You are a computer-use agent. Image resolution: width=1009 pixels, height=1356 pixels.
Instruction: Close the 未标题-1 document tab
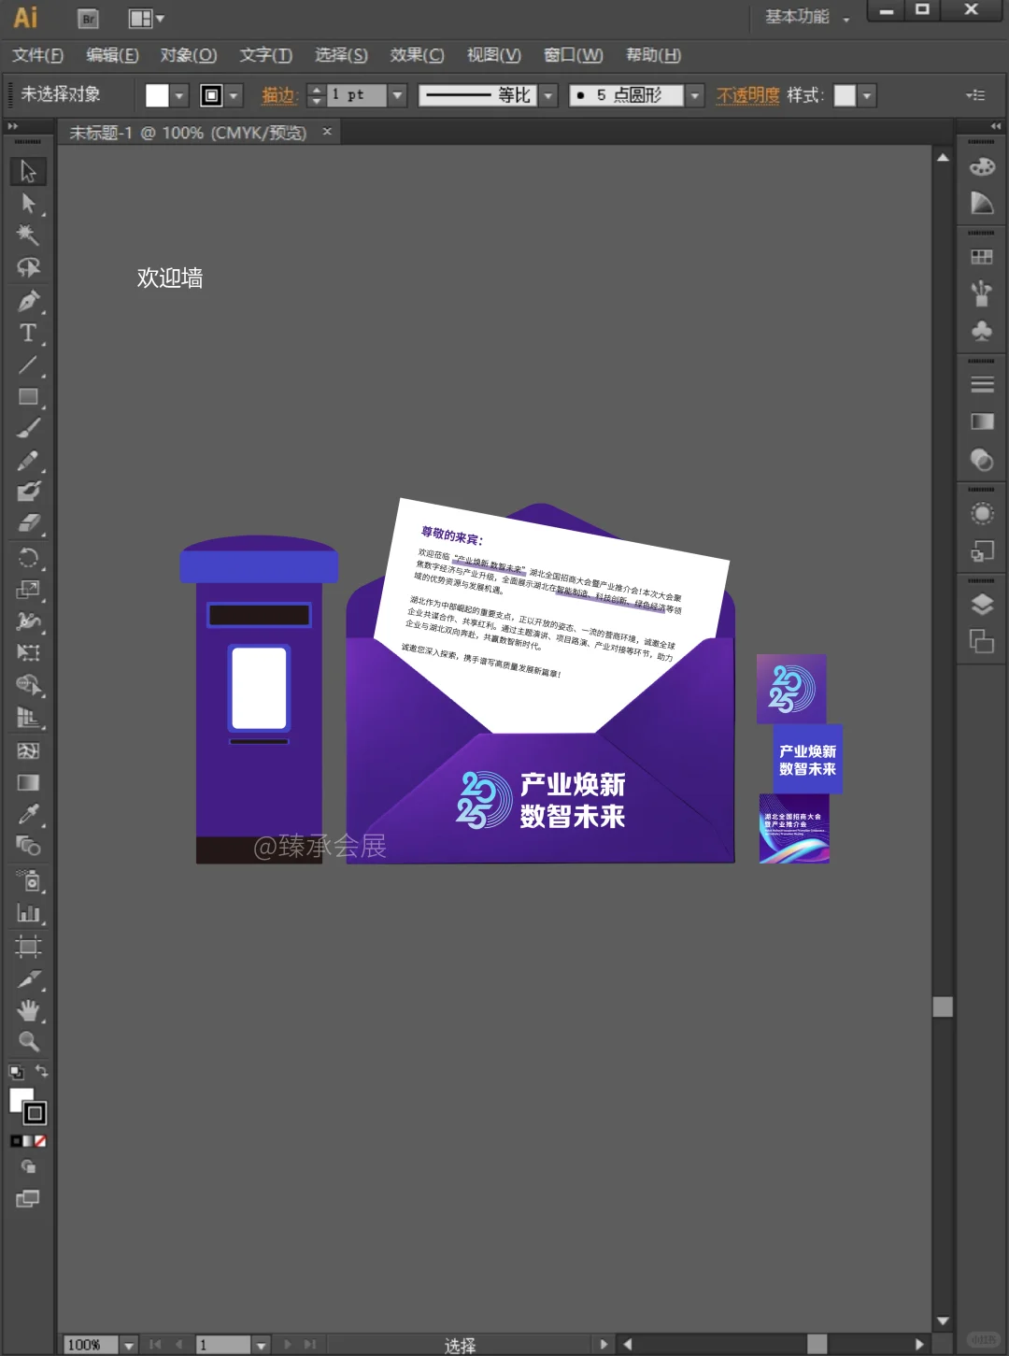[x=327, y=132]
